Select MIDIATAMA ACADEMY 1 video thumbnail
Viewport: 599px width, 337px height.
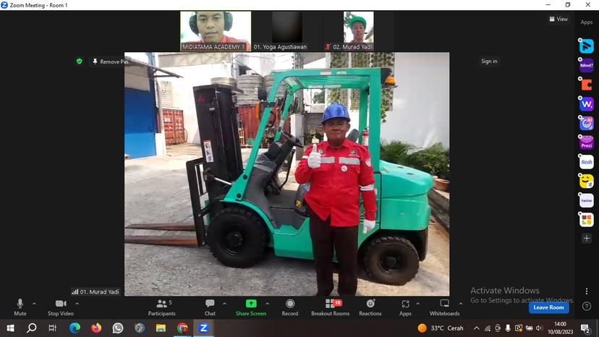pyautogui.click(x=216, y=31)
